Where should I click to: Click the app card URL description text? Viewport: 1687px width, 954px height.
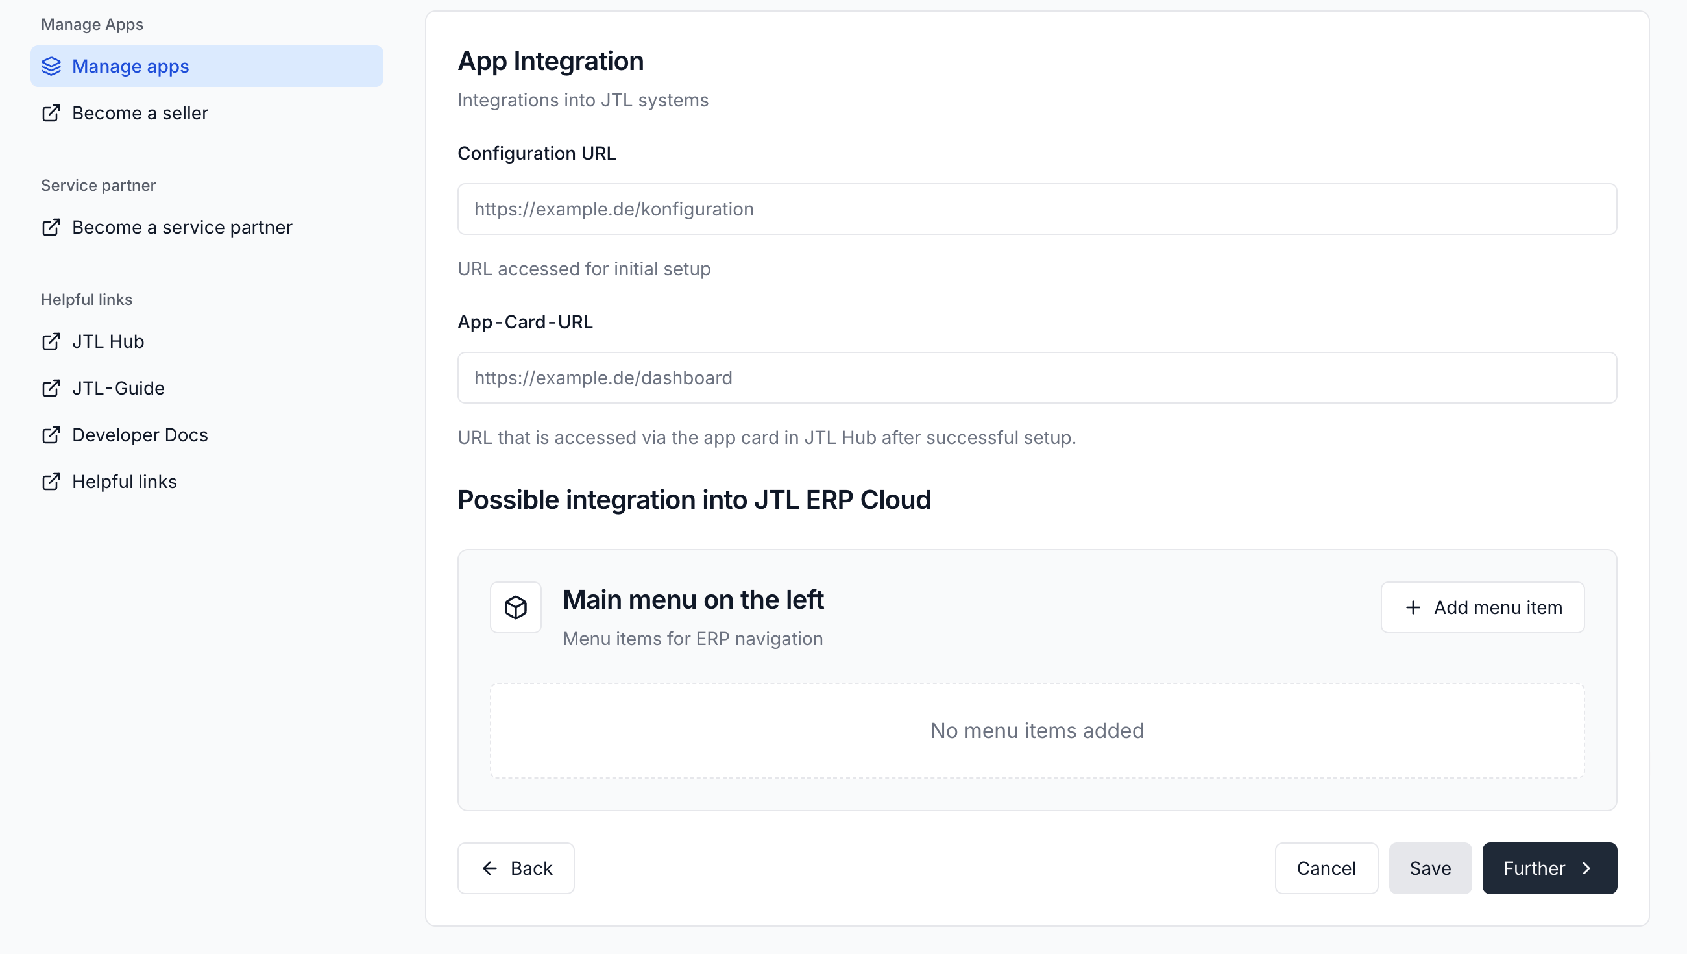point(766,437)
